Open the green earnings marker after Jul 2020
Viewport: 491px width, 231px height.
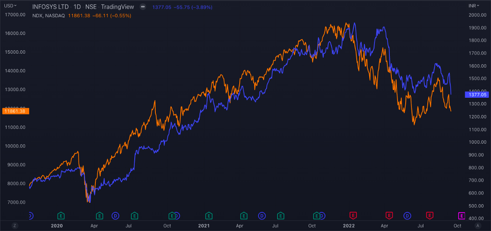[135, 215]
